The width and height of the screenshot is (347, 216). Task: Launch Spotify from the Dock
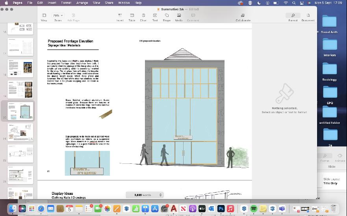pos(254,209)
